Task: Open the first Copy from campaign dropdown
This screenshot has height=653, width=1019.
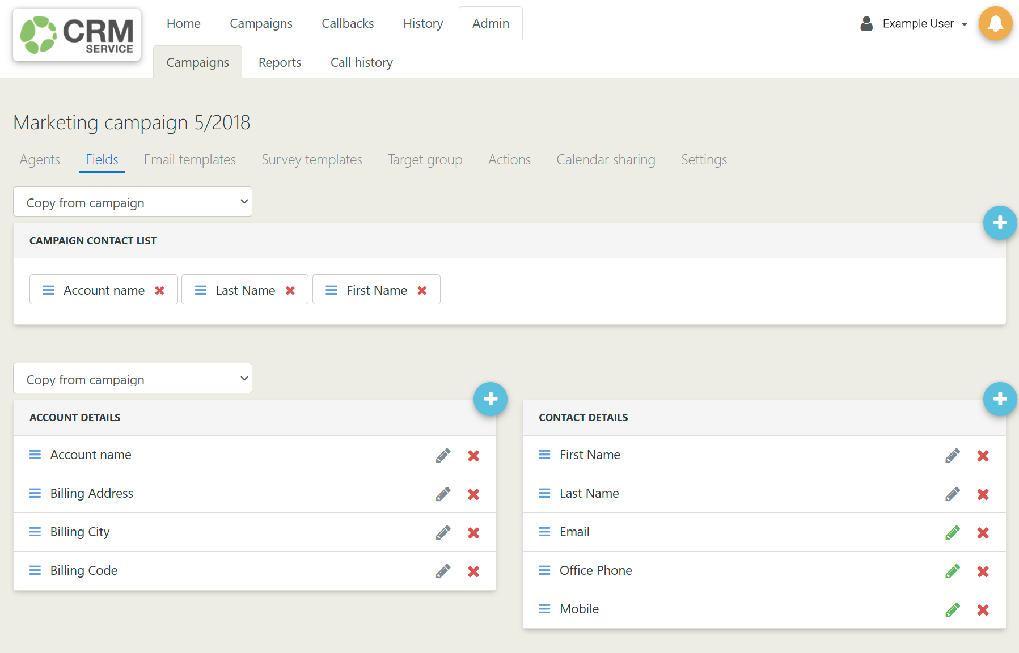Action: (132, 202)
